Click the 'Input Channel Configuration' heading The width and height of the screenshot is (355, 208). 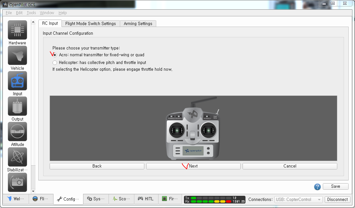(68, 33)
